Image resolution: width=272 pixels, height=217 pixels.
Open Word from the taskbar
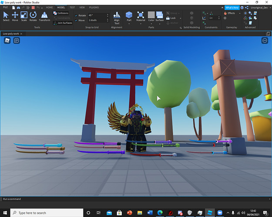pyautogui.click(x=150, y=213)
